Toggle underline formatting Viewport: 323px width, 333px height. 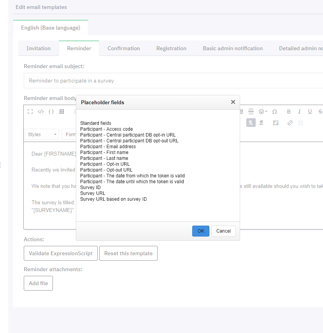[310, 112]
